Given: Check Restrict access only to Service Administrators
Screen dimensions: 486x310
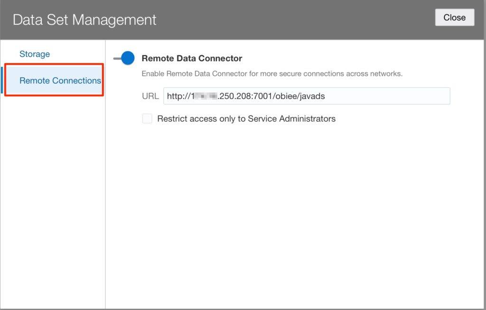Looking at the screenshot, I should [x=147, y=118].
